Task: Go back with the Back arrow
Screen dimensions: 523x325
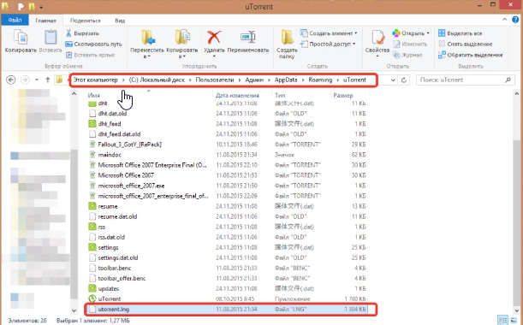Action: pyautogui.click(x=11, y=80)
